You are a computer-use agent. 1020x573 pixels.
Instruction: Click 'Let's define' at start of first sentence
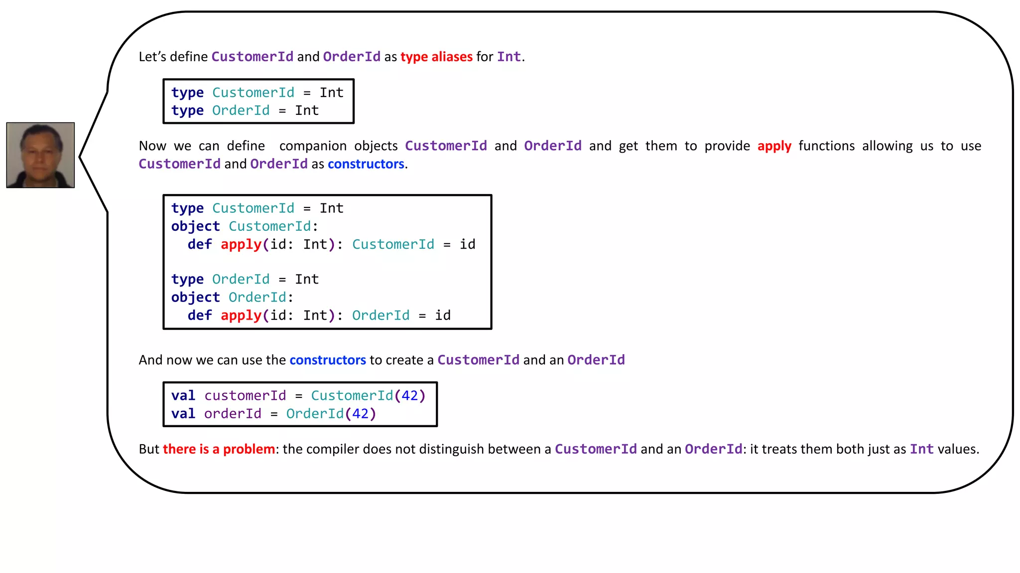pos(173,57)
